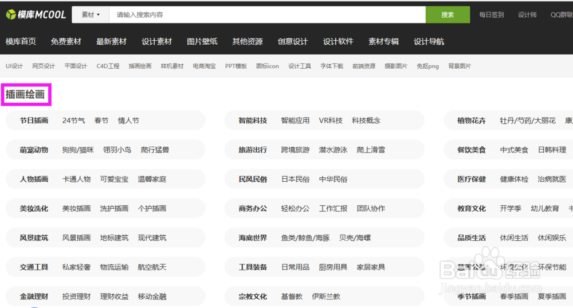Open the 健康体检 link
The width and height of the screenshot is (573, 308).
[514, 180]
